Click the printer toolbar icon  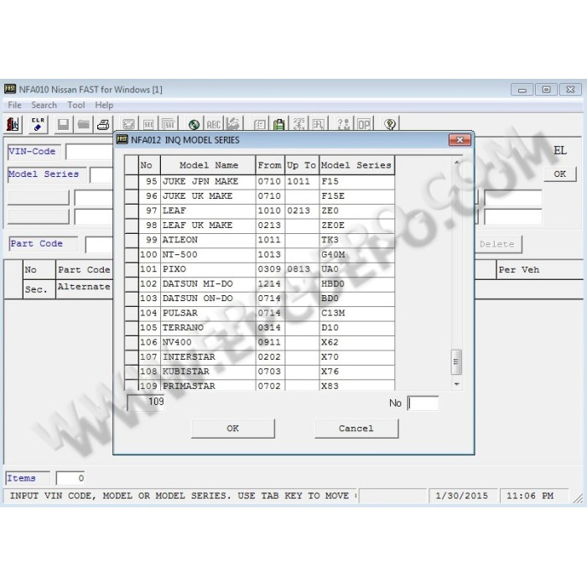click(x=103, y=124)
